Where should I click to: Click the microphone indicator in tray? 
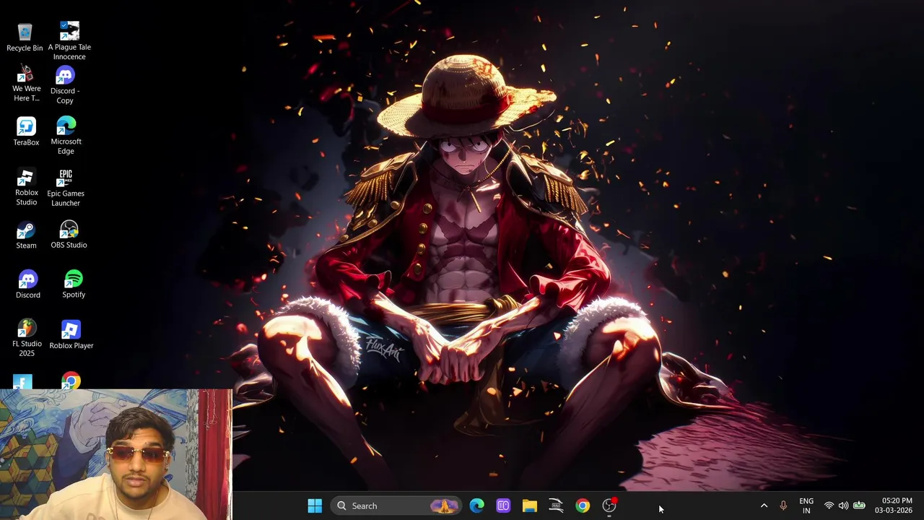pos(783,506)
